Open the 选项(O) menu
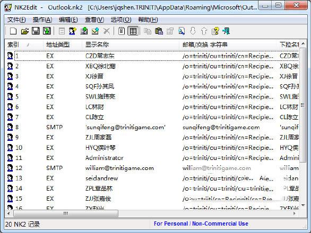This screenshot has height=233, width=311. [x=121, y=20]
